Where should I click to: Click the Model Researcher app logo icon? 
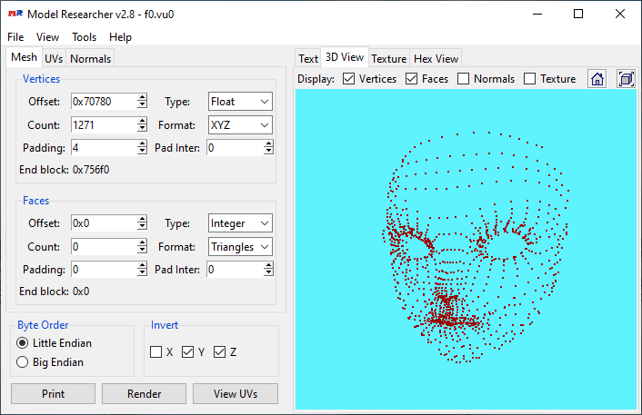click(14, 15)
